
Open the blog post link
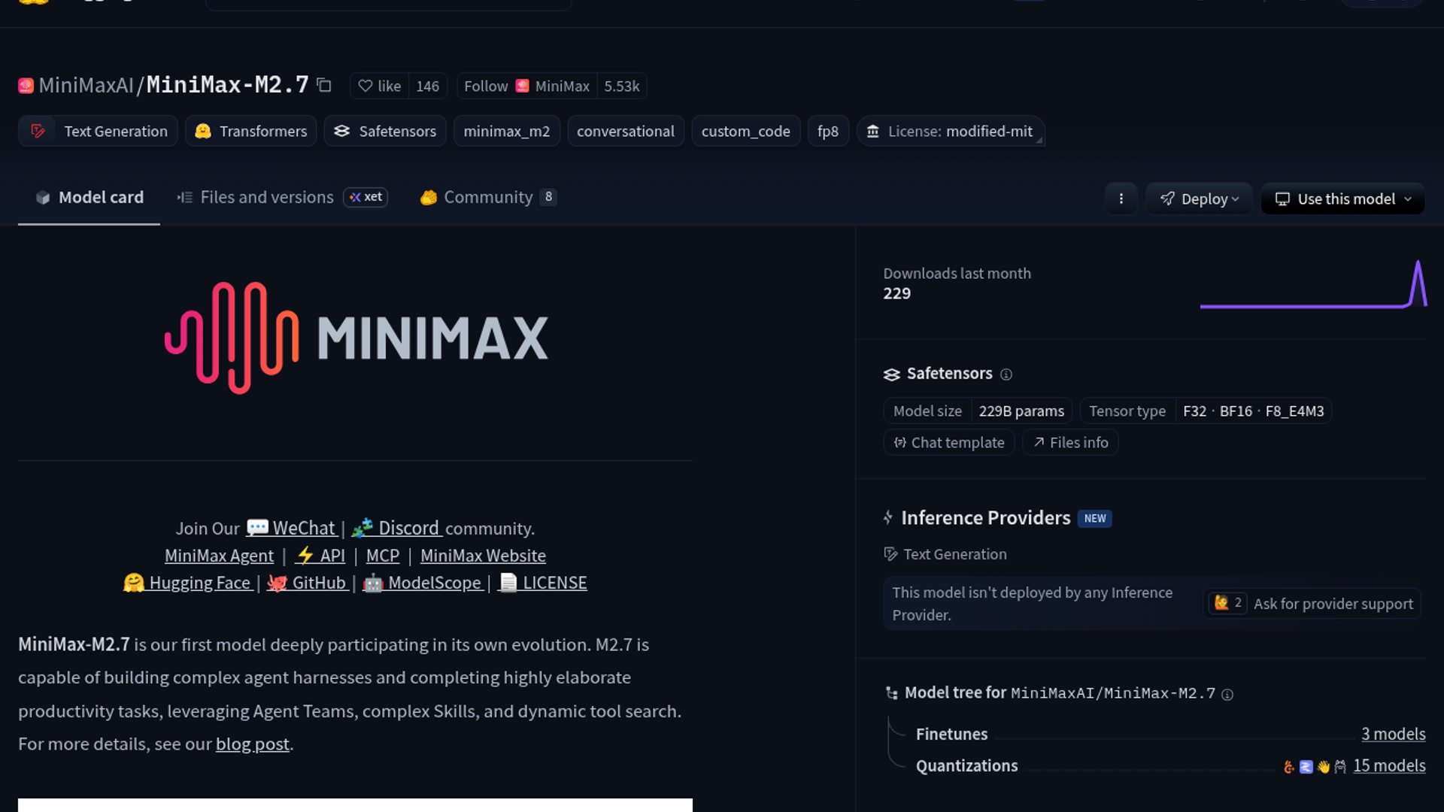coord(252,744)
